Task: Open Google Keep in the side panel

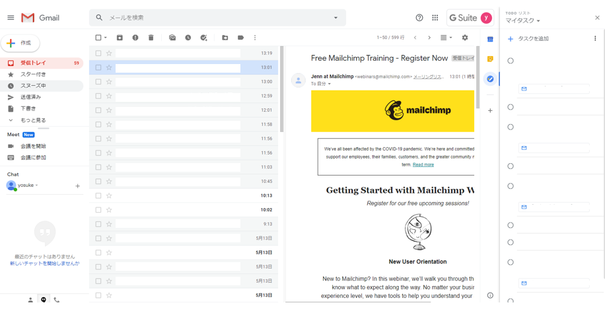Action: 490,59
